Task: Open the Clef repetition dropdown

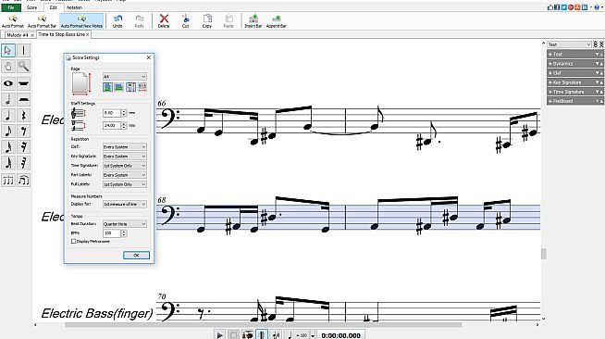Action: 125,147
